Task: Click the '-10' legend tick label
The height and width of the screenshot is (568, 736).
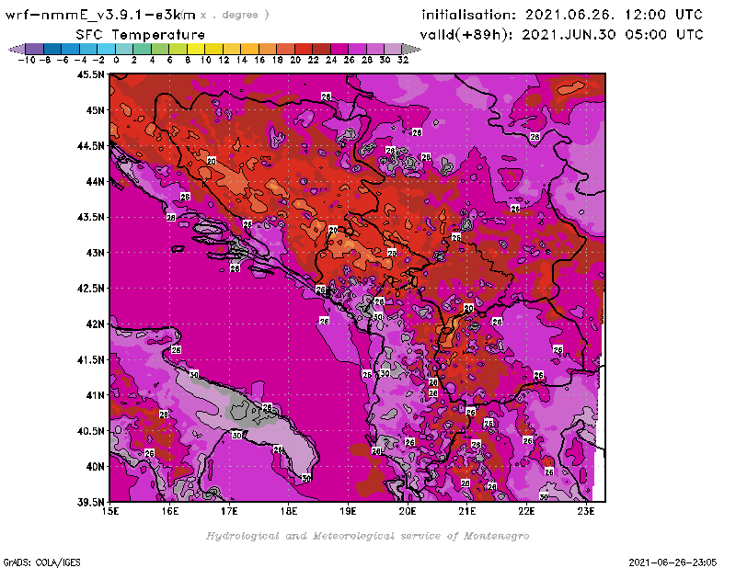Action: click(27, 60)
